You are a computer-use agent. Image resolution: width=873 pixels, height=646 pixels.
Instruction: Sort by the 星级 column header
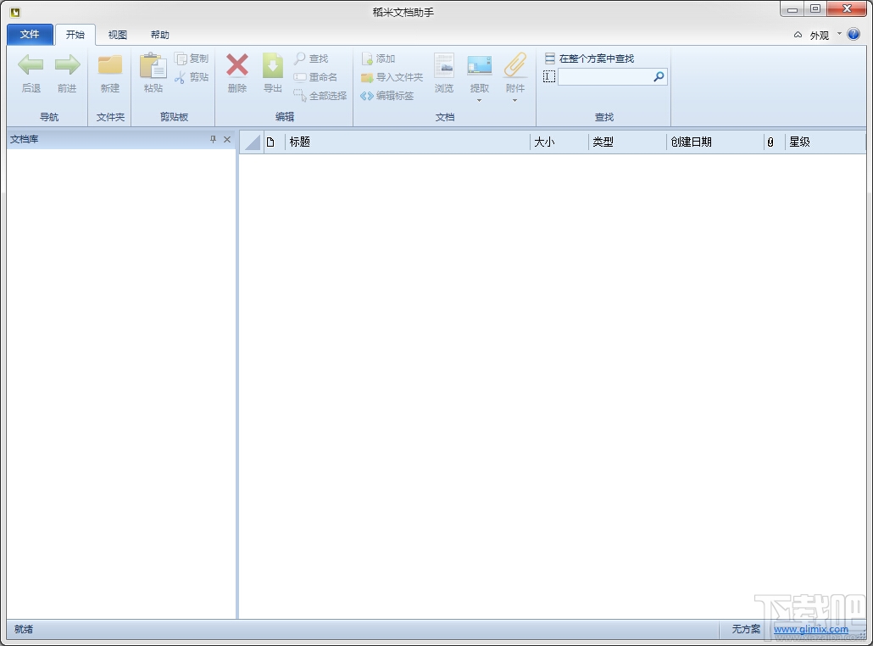point(826,142)
